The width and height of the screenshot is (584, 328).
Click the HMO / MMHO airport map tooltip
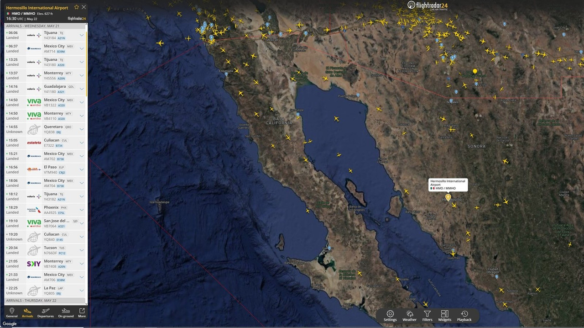(448, 185)
